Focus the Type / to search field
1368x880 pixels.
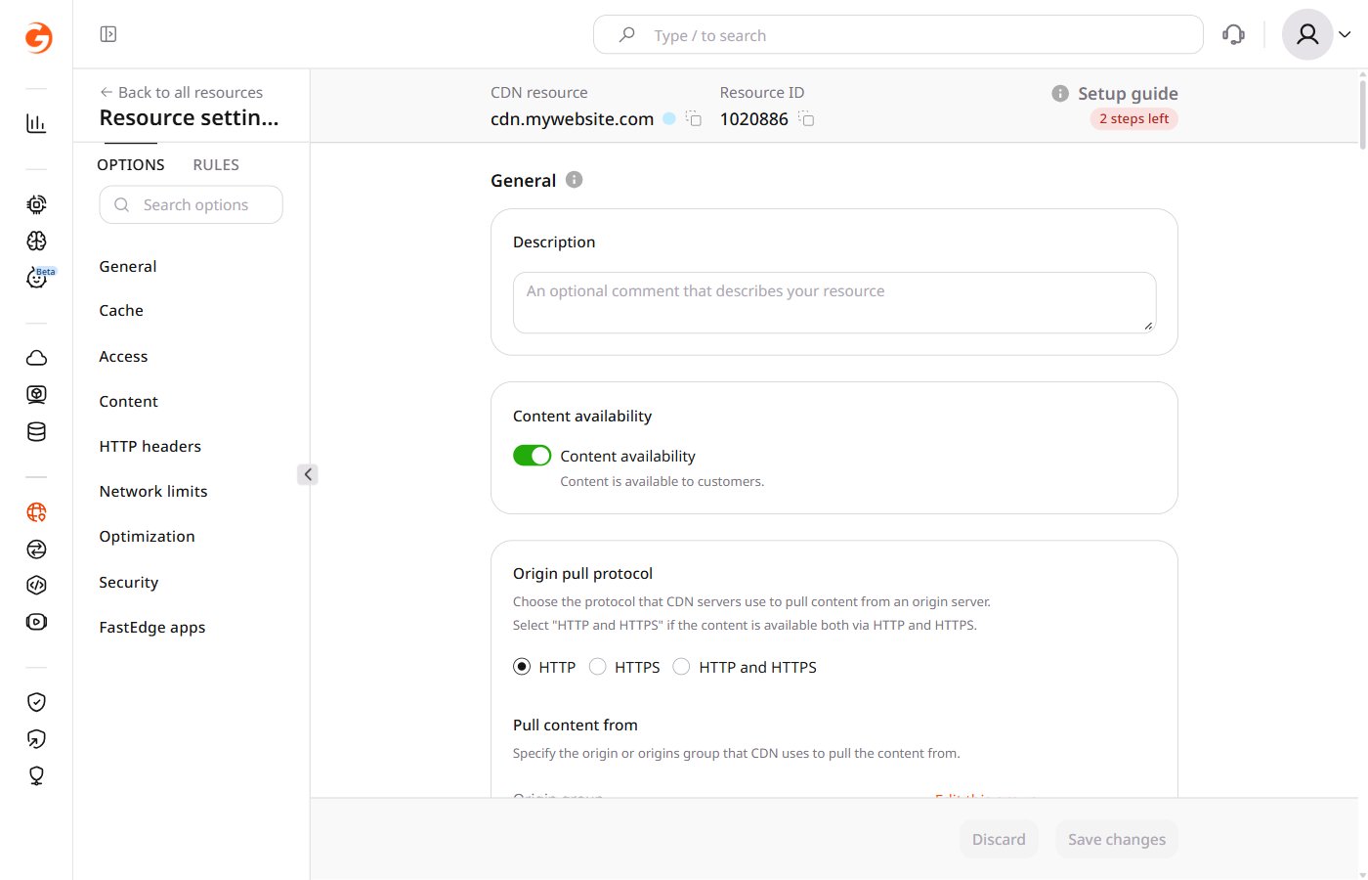click(898, 34)
